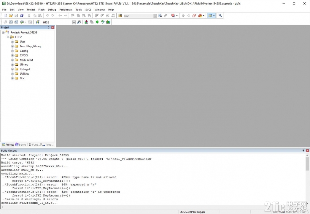
Task: Click the Disable All Breakpoints icon
Action: [194, 16]
